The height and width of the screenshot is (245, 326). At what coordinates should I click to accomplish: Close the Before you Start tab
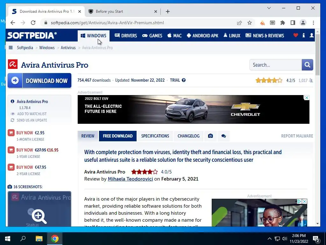(x=155, y=11)
